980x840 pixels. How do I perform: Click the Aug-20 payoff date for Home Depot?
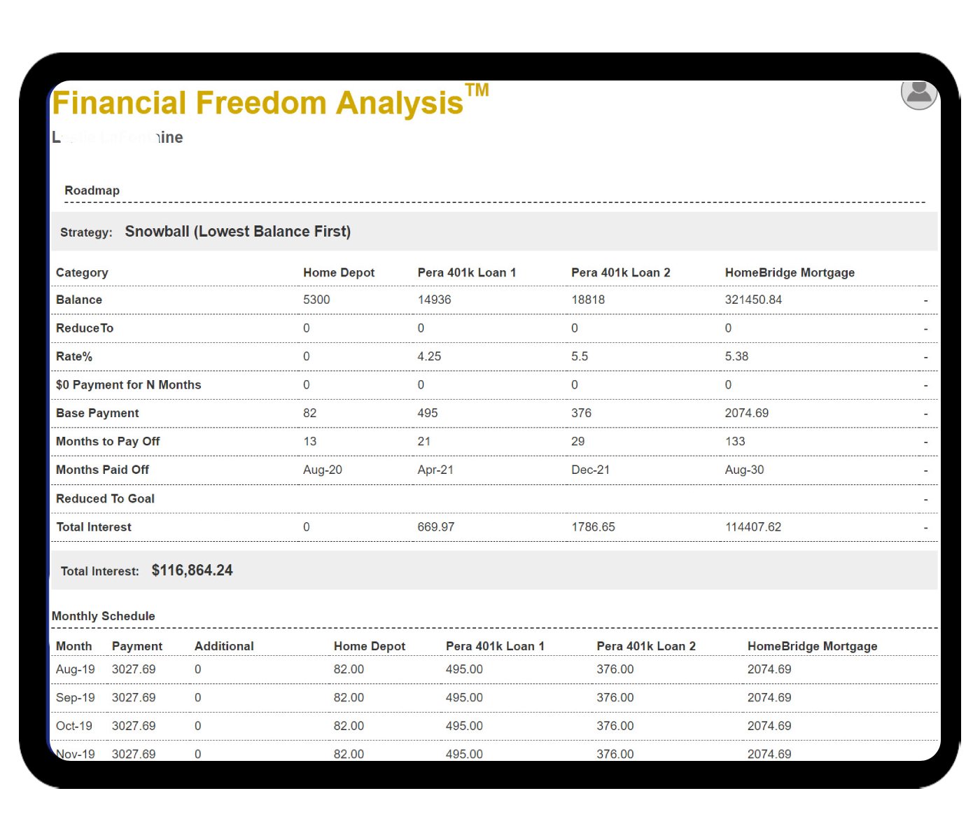point(322,470)
